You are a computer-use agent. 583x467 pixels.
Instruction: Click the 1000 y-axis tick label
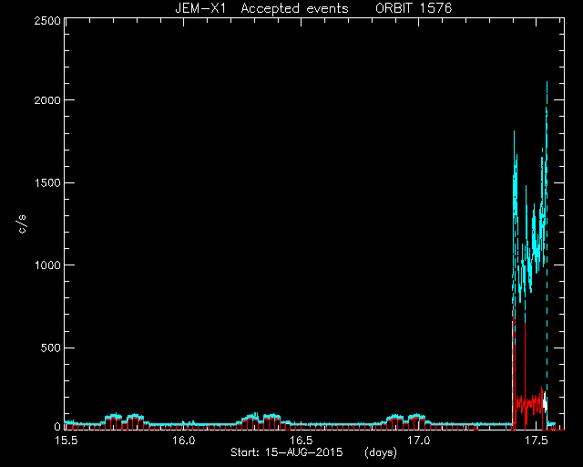point(47,265)
